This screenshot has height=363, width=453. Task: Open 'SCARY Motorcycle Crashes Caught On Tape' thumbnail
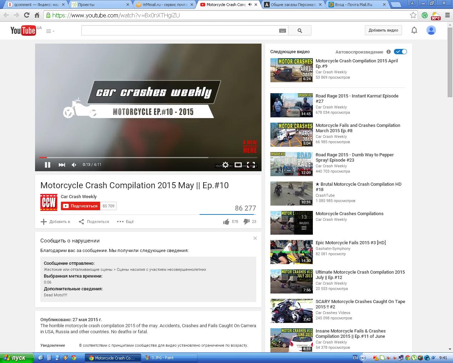[292, 311]
